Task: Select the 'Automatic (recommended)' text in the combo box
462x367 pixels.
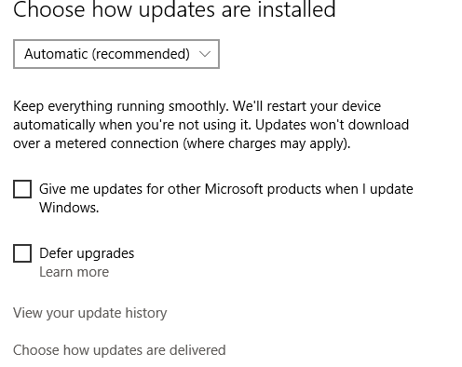Action: tap(107, 54)
